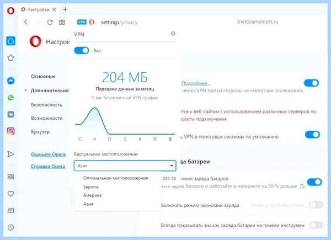Choose Азия in the location list
The width and height of the screenshot is (331, 240).
pyautogui.click(x=88, y=204)
